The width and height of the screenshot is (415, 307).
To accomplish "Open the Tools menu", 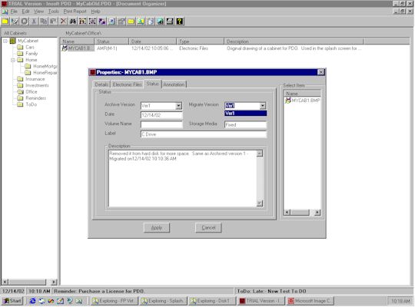I will coord(54,12).
